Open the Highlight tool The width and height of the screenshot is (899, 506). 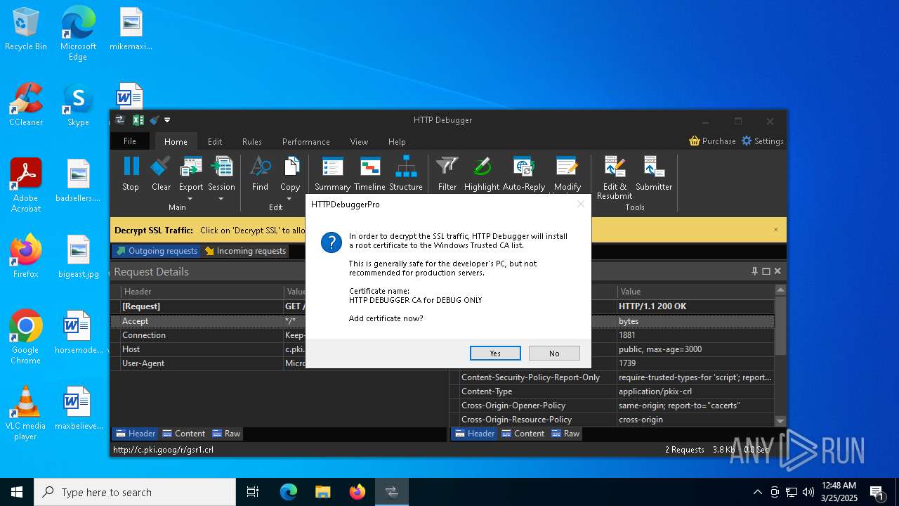pos(482,174)
